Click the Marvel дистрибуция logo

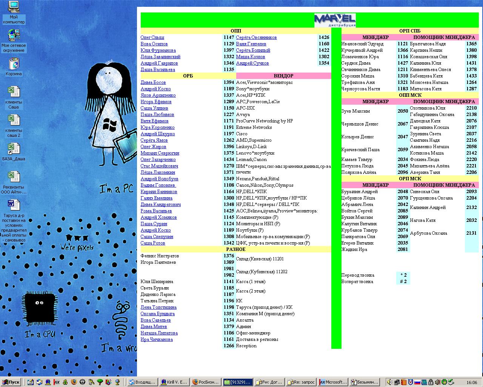pyautogui.click(x=335, y=20)
